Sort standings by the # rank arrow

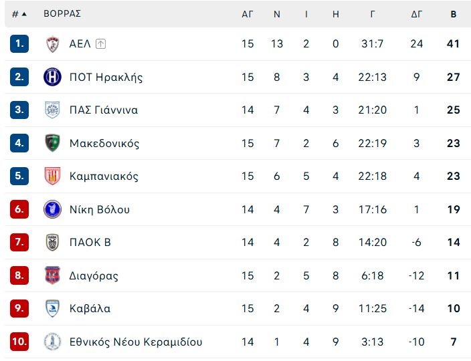[19, 14]
